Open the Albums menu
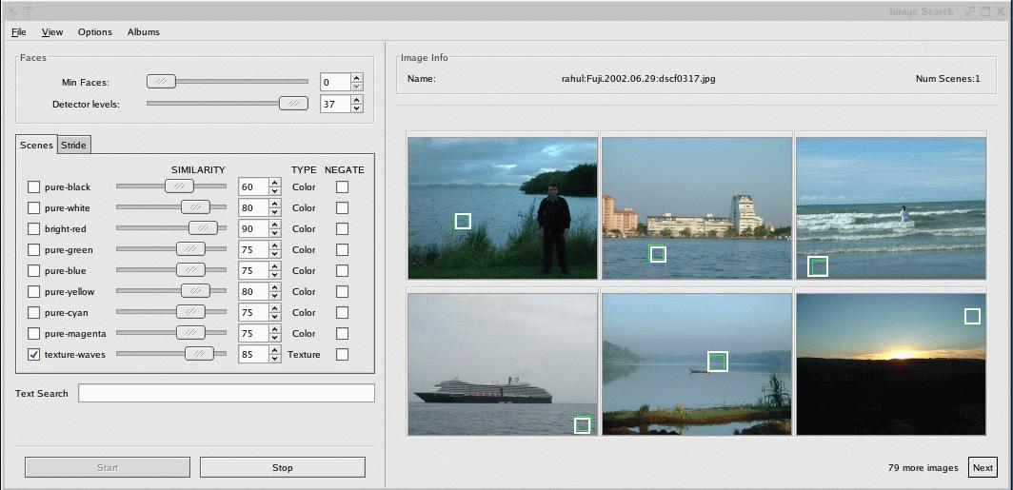This screenshot has height=490, width=1013. pyautogui.click(x=144, y=32)
